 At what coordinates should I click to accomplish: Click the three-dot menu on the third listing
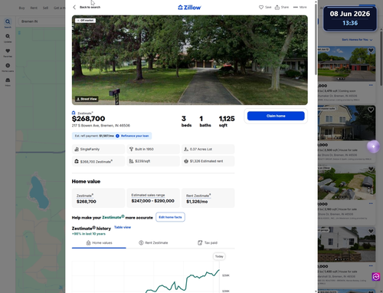coord(371,203)
